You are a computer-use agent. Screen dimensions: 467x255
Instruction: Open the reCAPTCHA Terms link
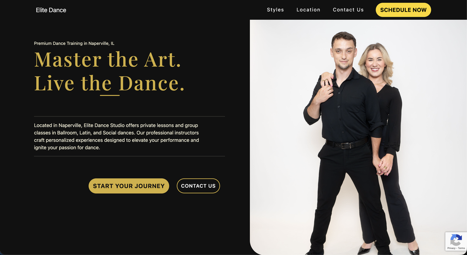462,248
